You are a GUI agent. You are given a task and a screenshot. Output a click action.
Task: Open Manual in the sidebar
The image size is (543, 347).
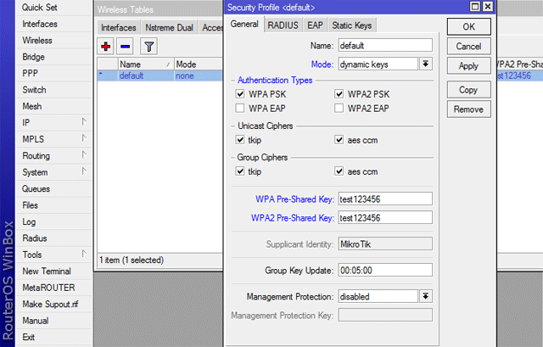pyautogui.click(x=53, y=321)
